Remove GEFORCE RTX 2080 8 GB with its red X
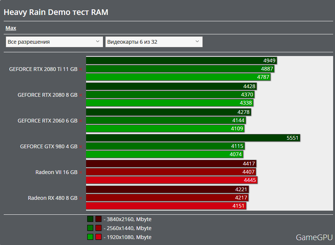Image resolution: width=335 pixels, height=245 pixels. pos(80,95)
